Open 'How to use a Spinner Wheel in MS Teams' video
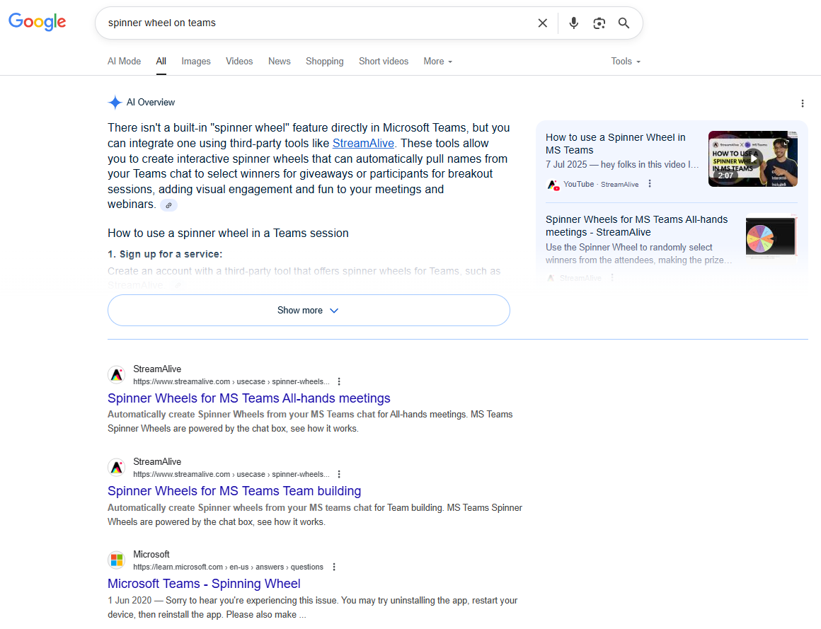The image size is (821, 629). coord(615,144)
